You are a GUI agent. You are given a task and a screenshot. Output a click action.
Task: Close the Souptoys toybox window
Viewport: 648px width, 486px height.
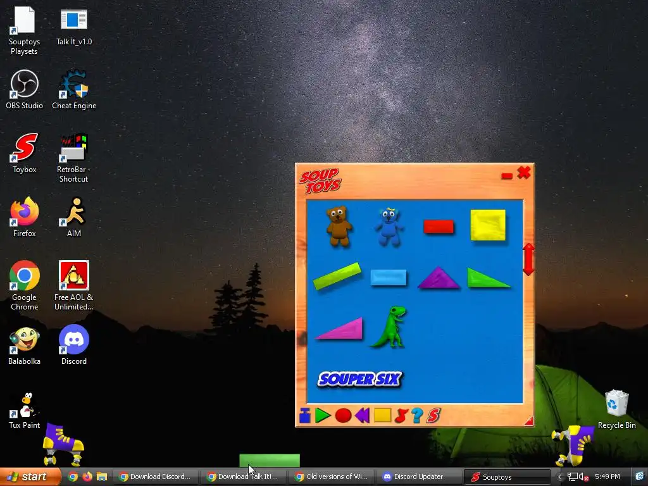pyautogui.click(x=523, y=172)
